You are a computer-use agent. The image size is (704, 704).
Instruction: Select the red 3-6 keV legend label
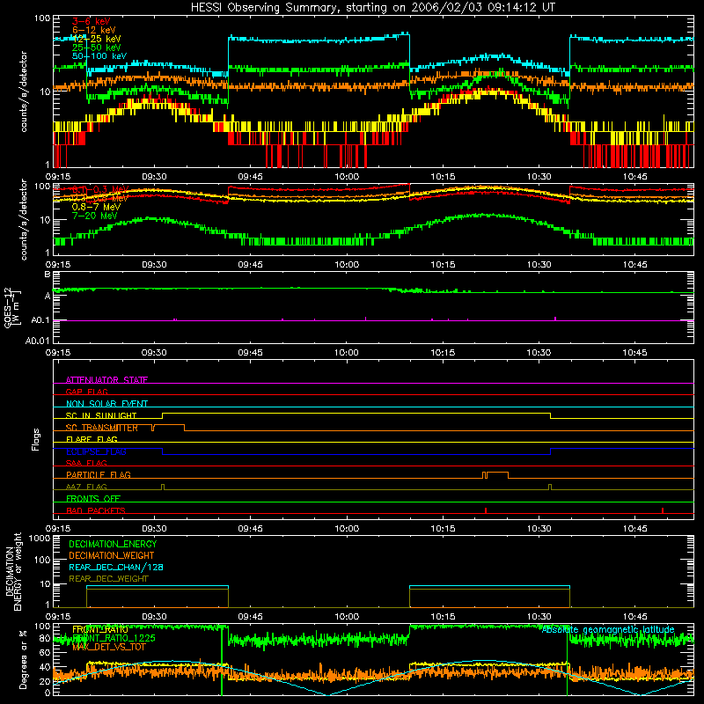pyautogui.click(x=92, y=21)
